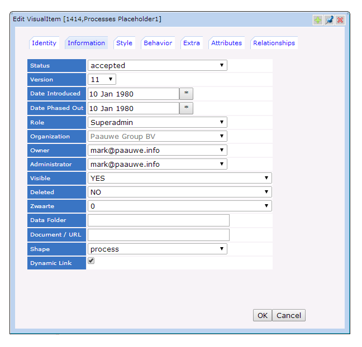
Task: Select the Information tab
Action: 86,43
